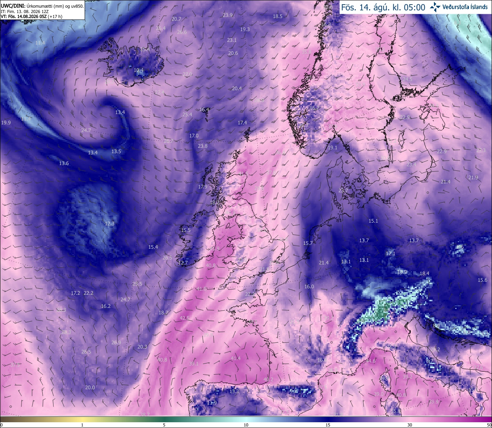Select the Fös. 14. ágú. kl. 05:00 timestamp
This screenshot has width=492, height=428.
(383, 7)
